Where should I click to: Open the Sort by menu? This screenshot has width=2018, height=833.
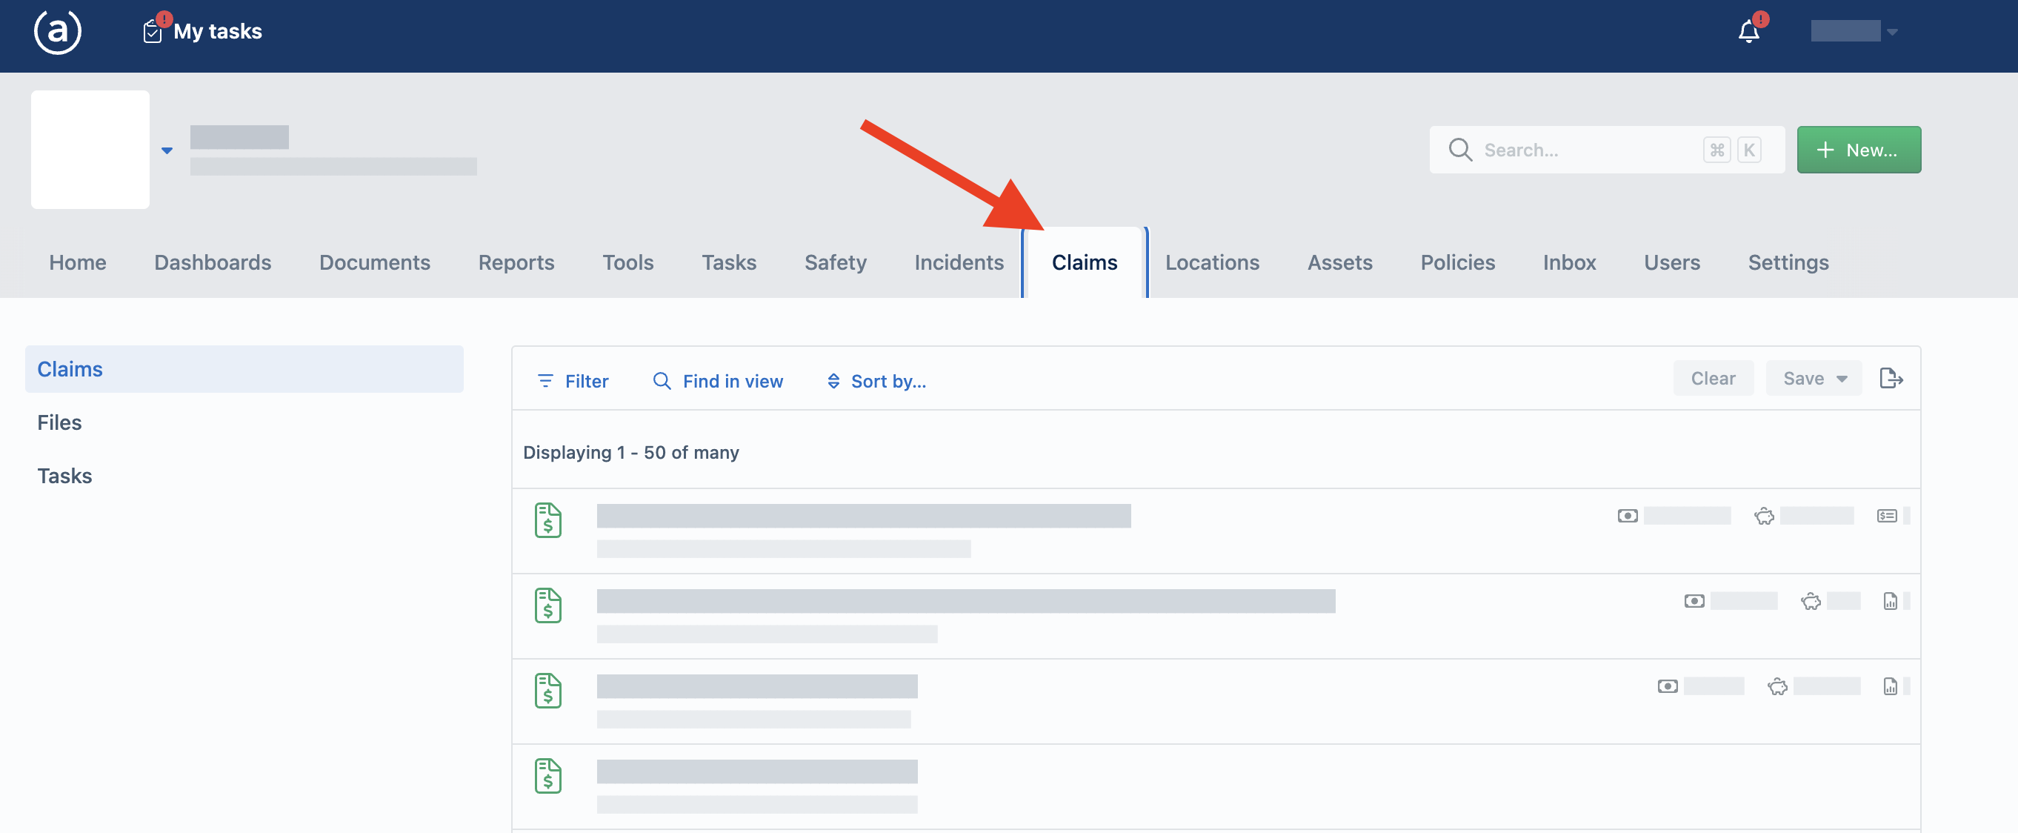tap(876, 381)
